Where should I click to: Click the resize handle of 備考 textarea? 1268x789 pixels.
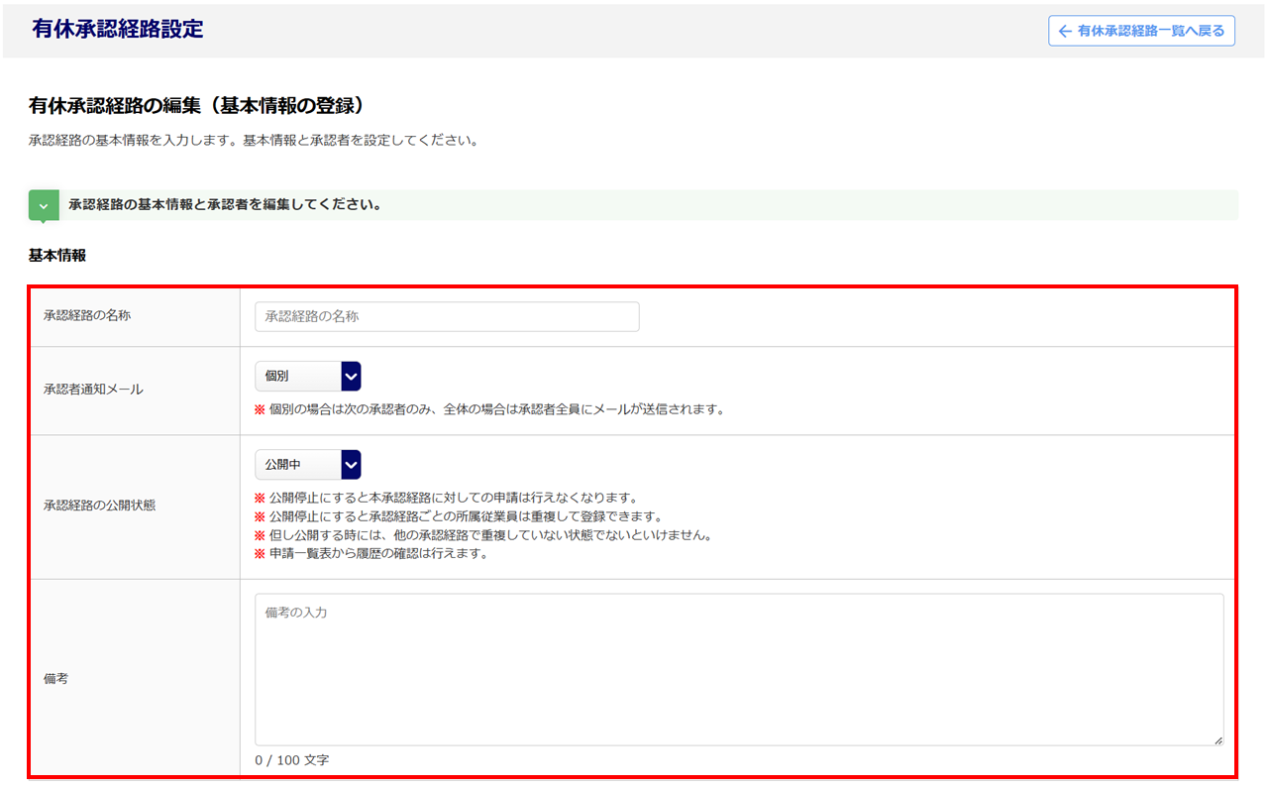1217,739
